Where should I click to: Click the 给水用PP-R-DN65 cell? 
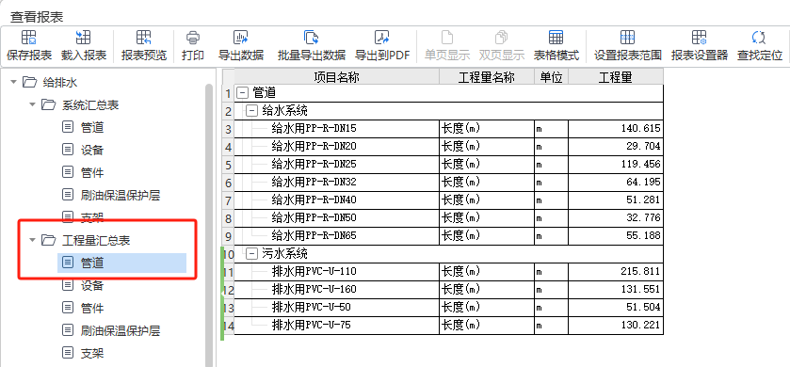click(336, 236)
